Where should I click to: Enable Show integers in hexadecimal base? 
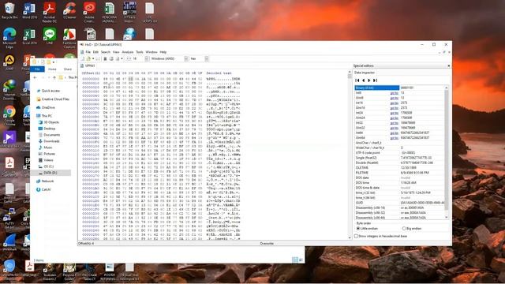(380, 236)
